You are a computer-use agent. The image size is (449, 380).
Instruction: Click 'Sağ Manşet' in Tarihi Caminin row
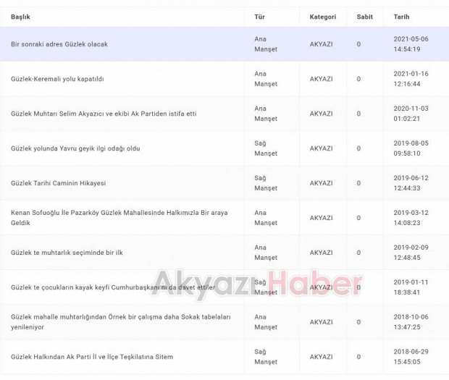pyautogui.click(x=266, y=183)
